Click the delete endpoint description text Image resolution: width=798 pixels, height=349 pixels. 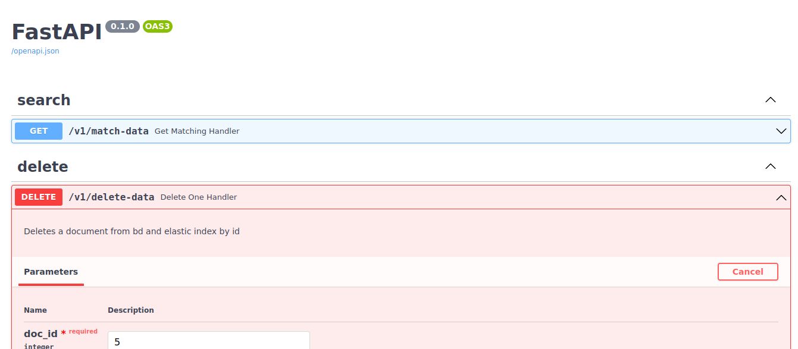132,231
